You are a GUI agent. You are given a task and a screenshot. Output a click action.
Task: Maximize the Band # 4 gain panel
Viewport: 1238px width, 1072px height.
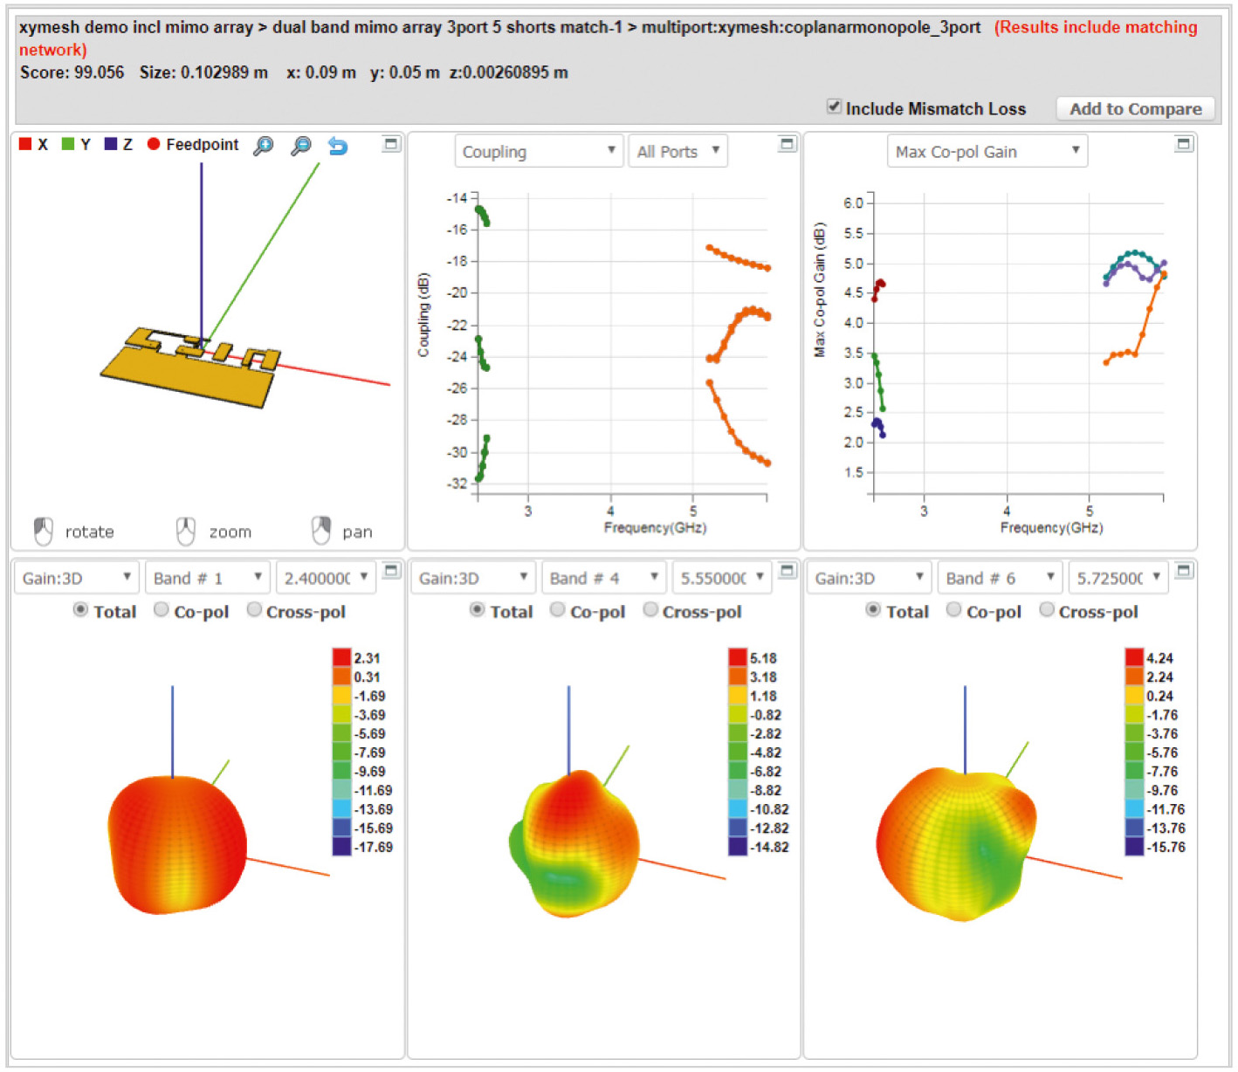[787, 571]
